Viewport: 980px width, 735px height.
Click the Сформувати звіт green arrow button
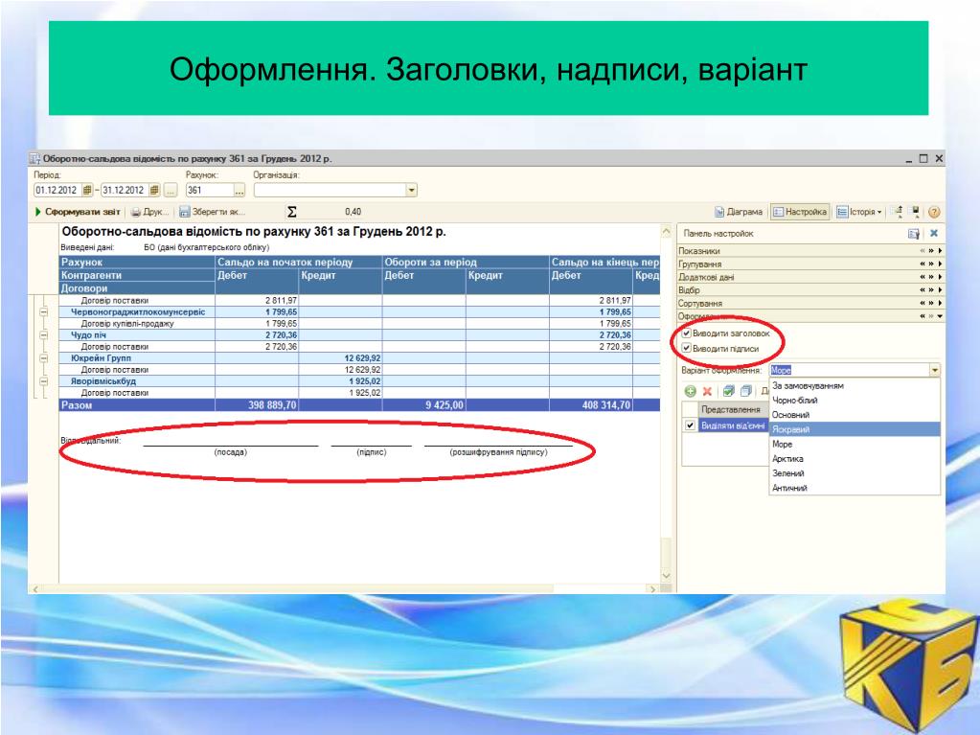coord(78,212)
